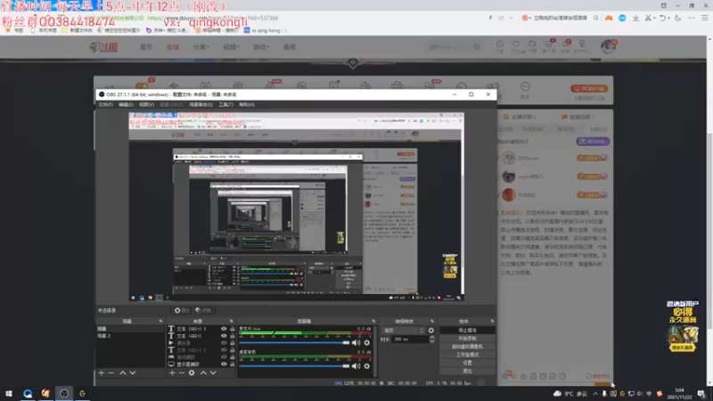Open microphone audio settings gear in mixer

[x=367, y=343]
